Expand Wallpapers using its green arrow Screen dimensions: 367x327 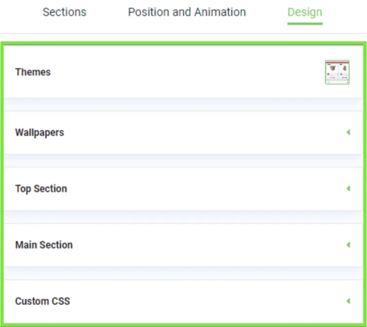click(x=348, y=132)
